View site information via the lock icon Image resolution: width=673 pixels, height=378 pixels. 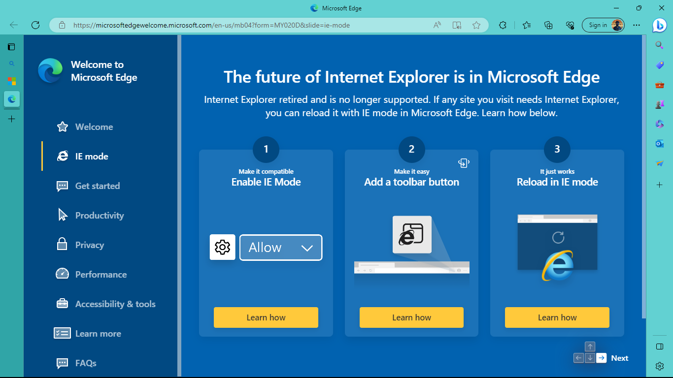click(62, 25)
